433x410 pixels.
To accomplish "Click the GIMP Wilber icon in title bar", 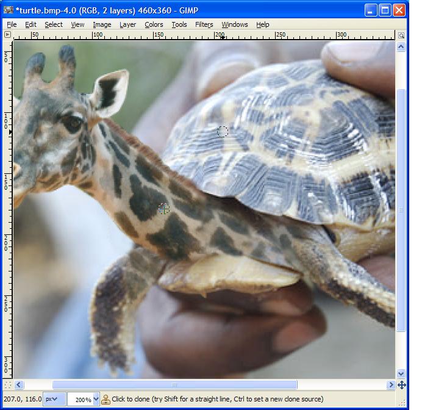I will tap(9, 10).
